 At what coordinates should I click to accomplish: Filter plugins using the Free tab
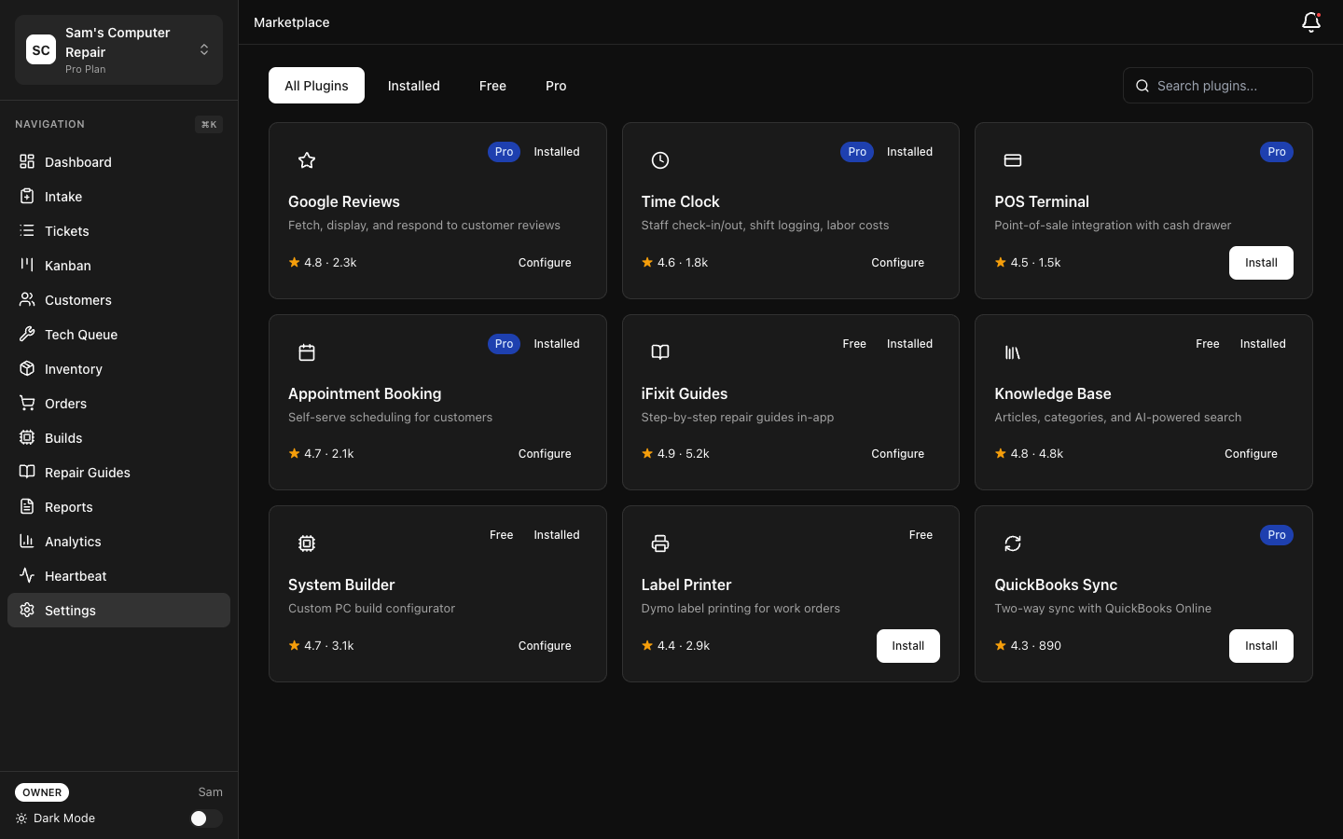coord(492,86)
